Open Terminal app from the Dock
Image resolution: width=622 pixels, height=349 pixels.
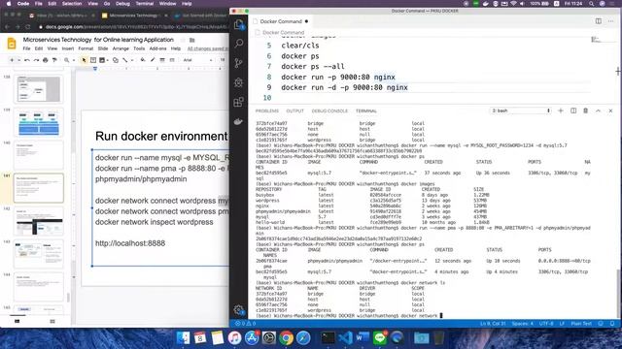click(328, 338)
